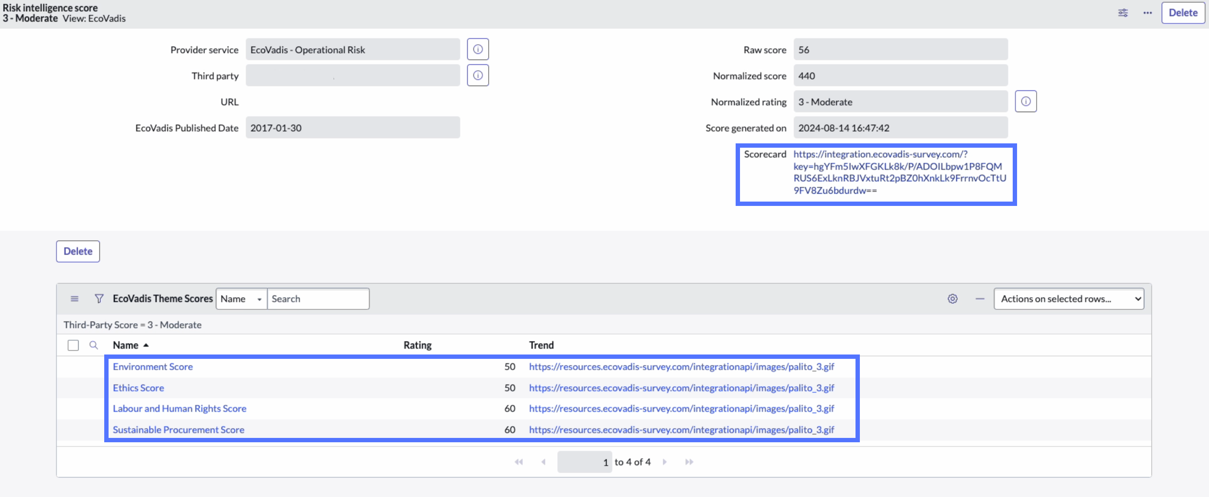Viewport: 1209px width, 497px height.
Task: Click the Third-Party Score filter breadcrumb
Action: click(132, 325)
